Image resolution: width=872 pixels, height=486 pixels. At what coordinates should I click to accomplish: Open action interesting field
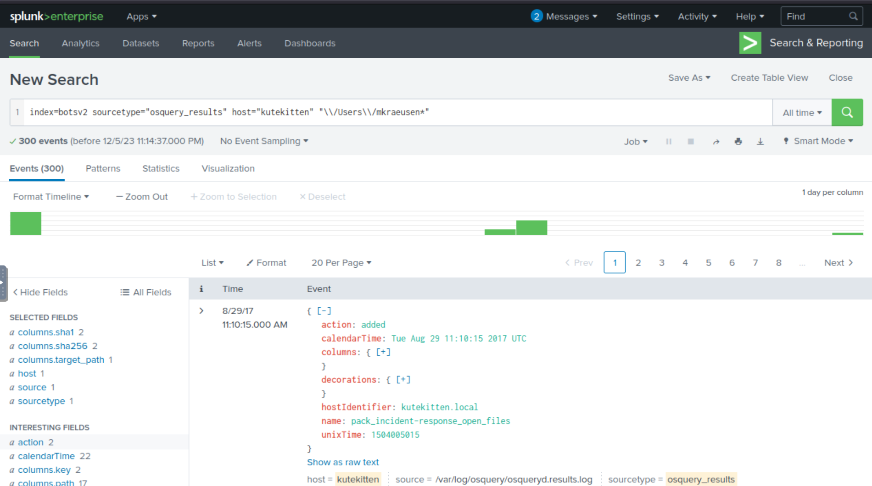pyautogui.click(x=31, y=442)
